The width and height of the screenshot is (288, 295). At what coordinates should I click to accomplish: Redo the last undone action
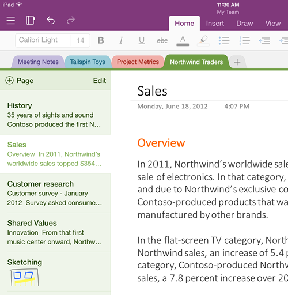71,20
